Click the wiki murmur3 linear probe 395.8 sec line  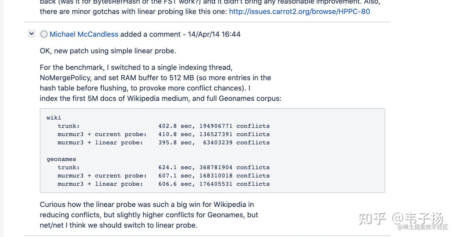163,142
